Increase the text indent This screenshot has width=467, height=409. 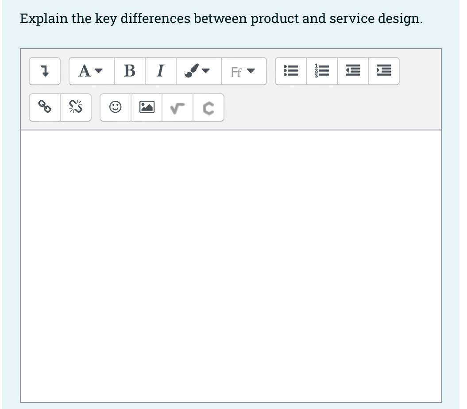click(x=383, y=71)
